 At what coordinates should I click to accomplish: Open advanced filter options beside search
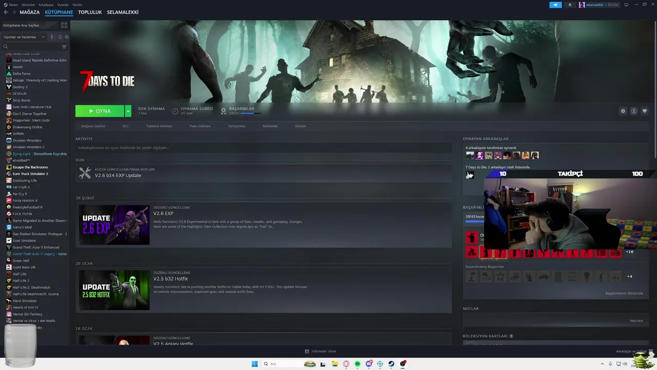pos(64,47)
